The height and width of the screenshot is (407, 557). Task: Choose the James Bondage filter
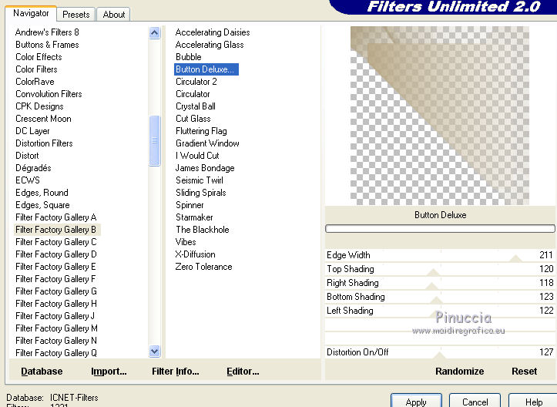coord(205,168)
